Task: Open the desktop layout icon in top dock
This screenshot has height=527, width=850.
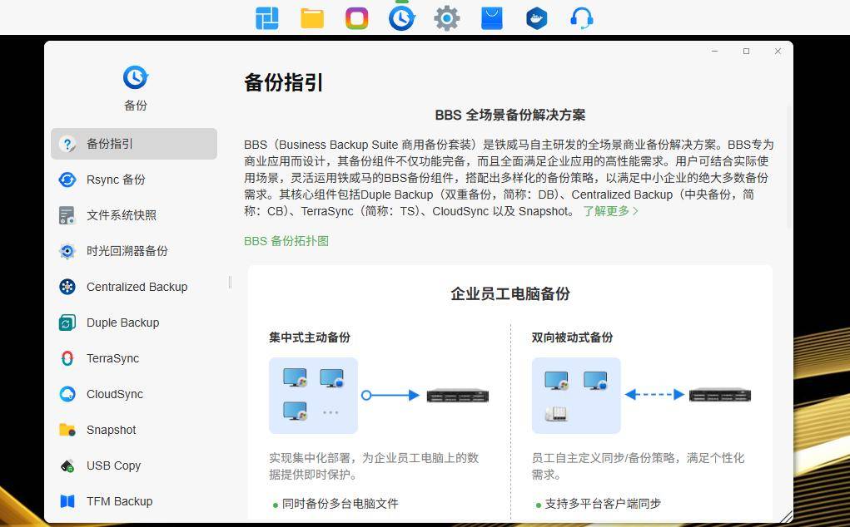Action: pyautogui.click(x=266, y=18)
